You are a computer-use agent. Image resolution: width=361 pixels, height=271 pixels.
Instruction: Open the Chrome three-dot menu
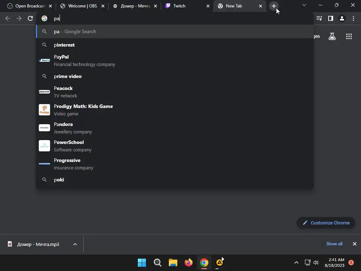[x=353, y=18]
